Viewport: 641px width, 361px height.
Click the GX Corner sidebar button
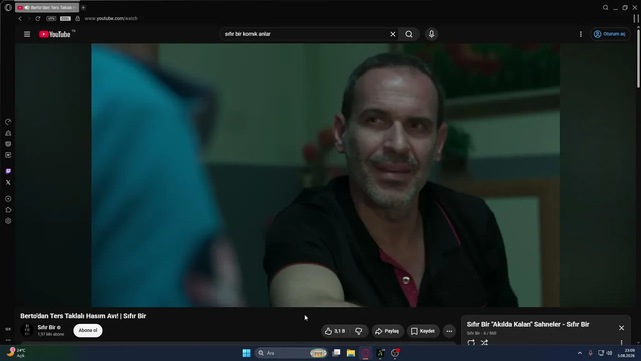click(8, 329)
